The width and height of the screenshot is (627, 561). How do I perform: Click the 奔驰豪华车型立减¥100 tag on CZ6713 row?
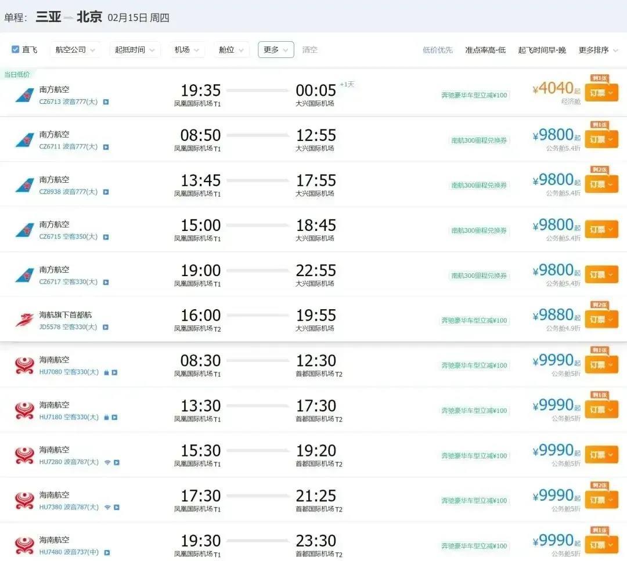[474, 95]
